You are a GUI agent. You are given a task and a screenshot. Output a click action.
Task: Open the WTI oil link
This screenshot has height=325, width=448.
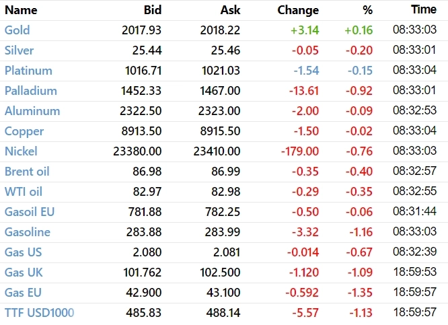tap(24, 192)
